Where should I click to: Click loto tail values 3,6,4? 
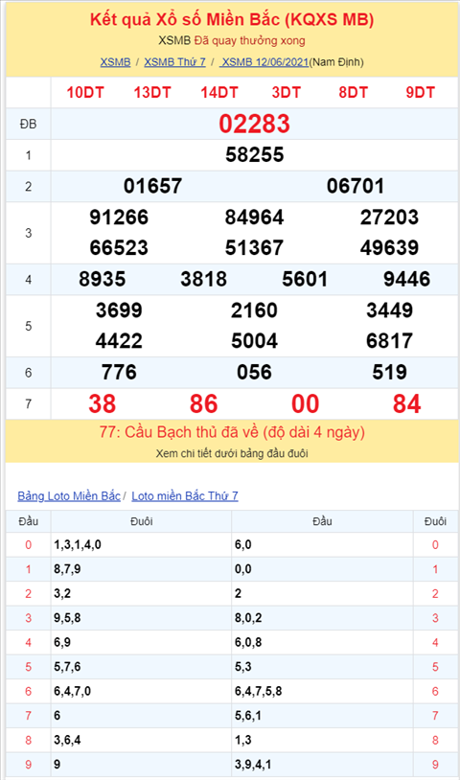(67, 740)
